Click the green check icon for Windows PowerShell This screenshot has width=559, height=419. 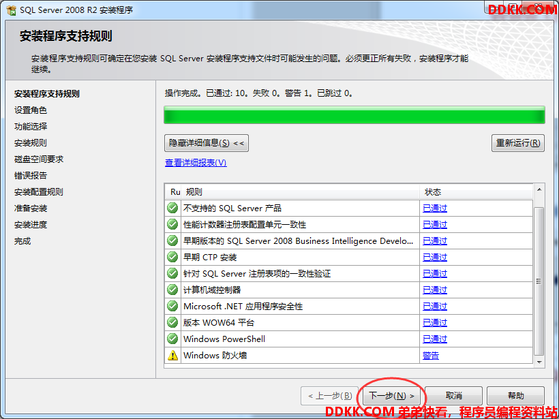click(172, 339)
